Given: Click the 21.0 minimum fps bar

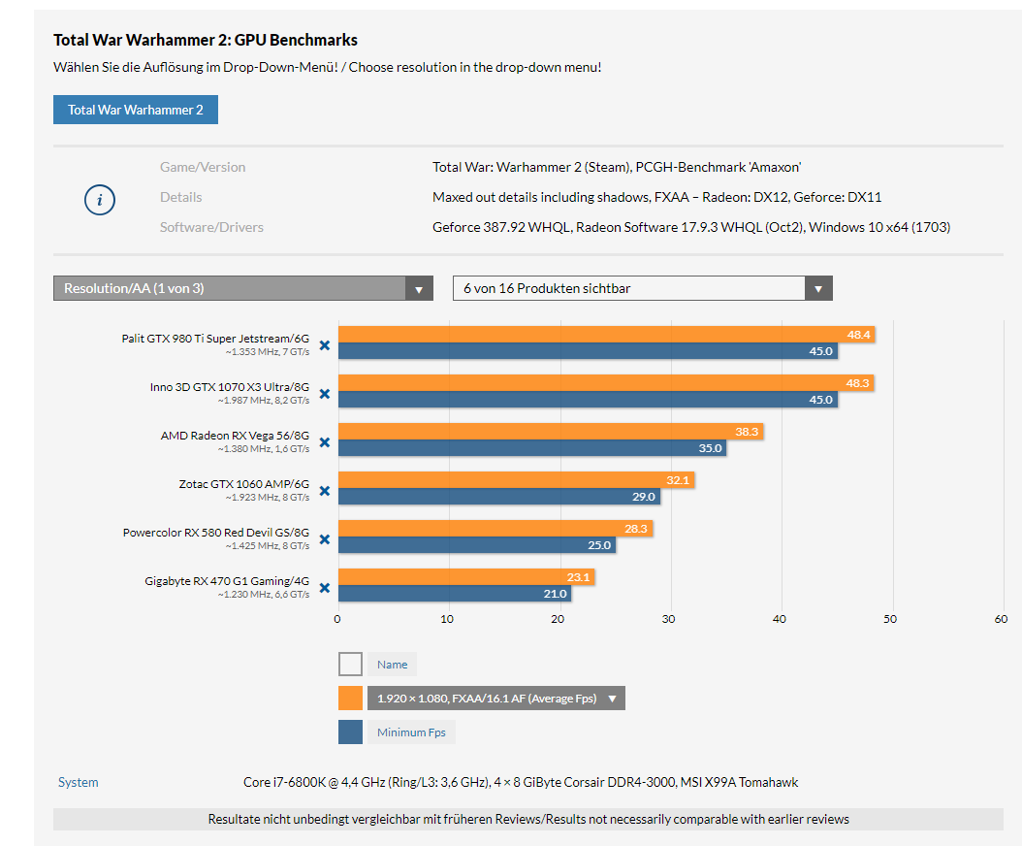Looking at the screenshot, I should click(455, 594).
